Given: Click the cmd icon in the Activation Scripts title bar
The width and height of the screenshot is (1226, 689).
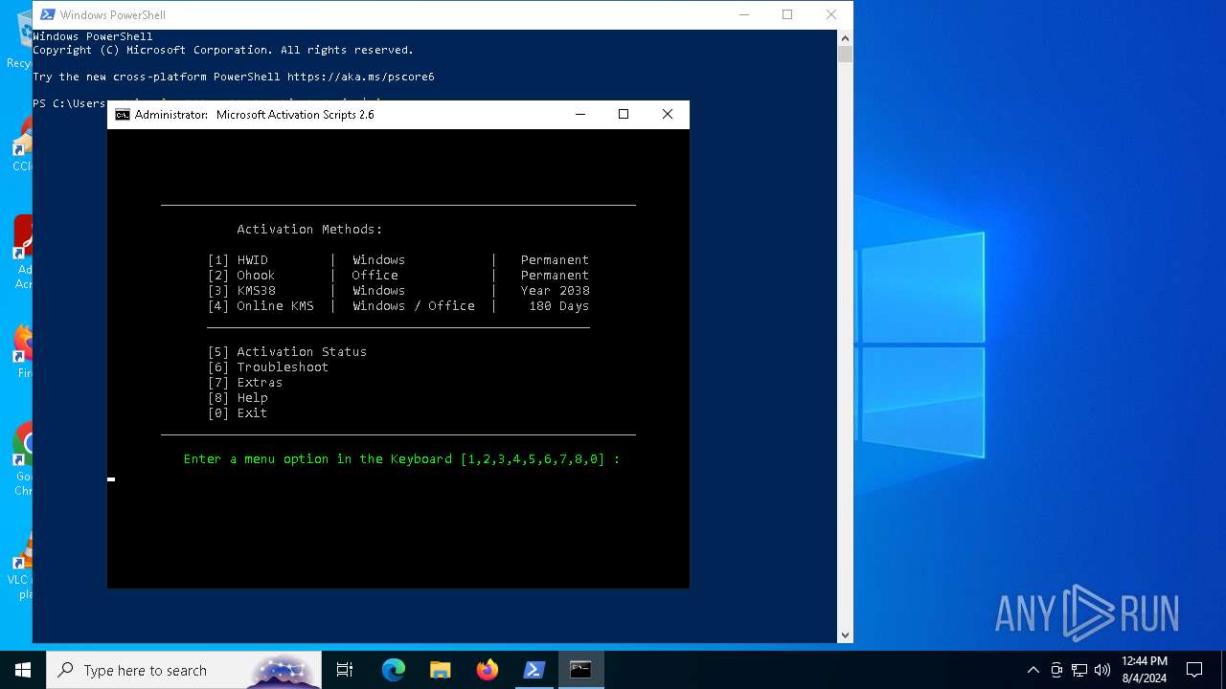Looking at the screenshot, I should 123,115.
